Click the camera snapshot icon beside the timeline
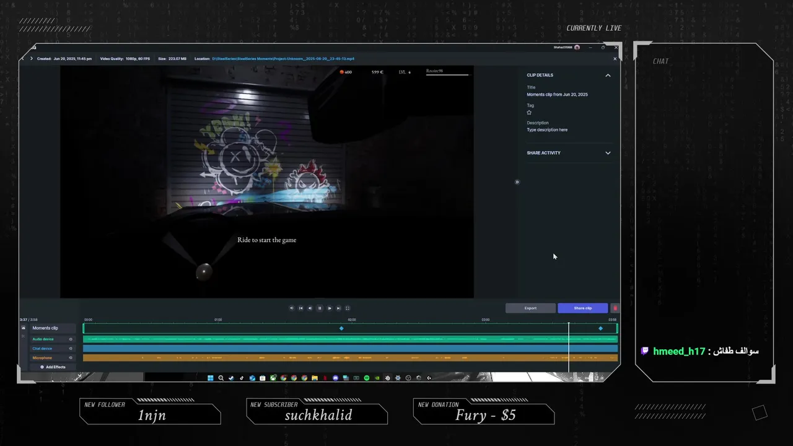The width and height of the screenshot is (793, 446). click(24, 328)
